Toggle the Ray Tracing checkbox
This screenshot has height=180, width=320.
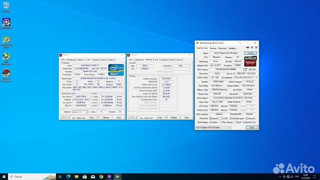coord(221,122)
